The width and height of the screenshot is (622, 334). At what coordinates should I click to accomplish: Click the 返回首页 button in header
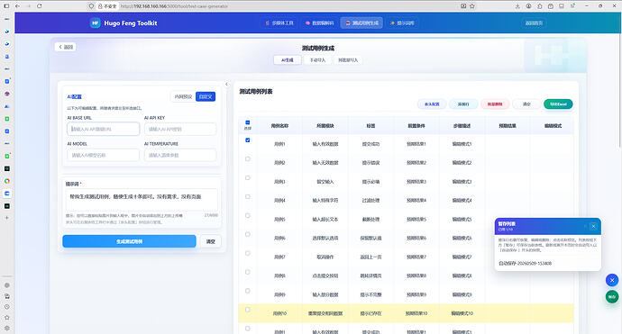coord(534,23)
